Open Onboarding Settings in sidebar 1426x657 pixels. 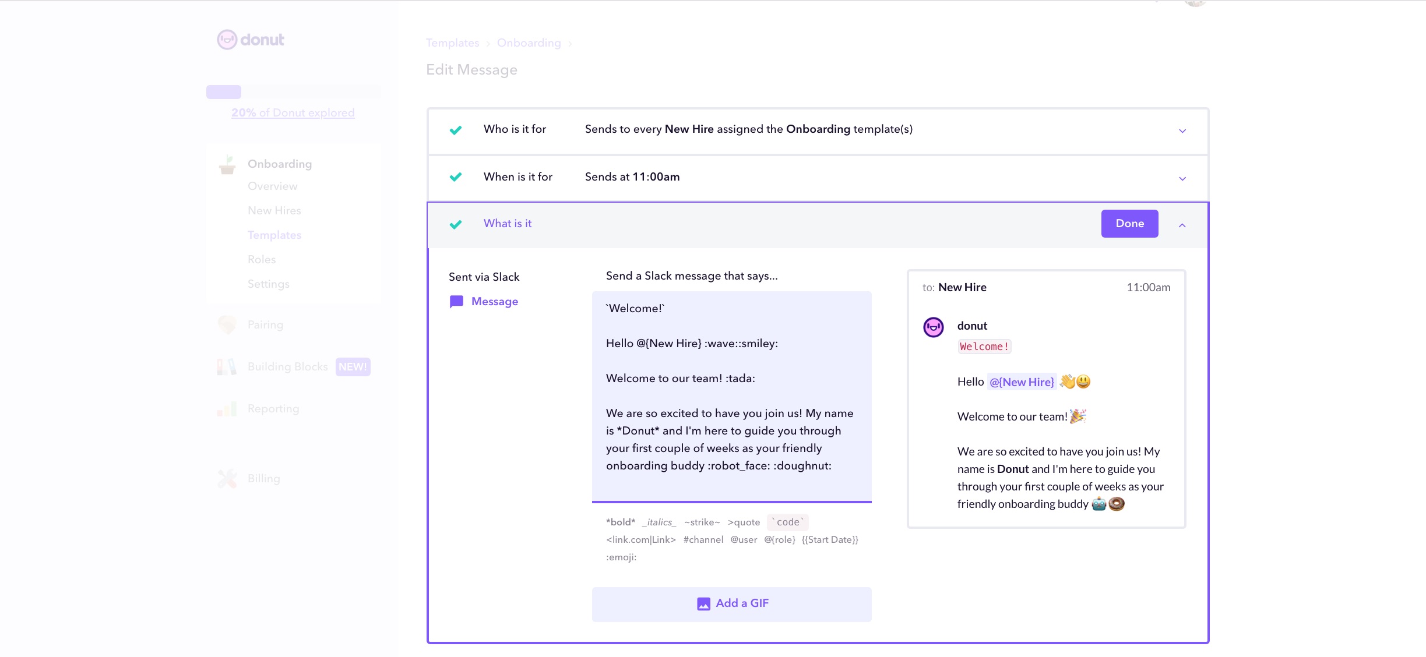269,284
